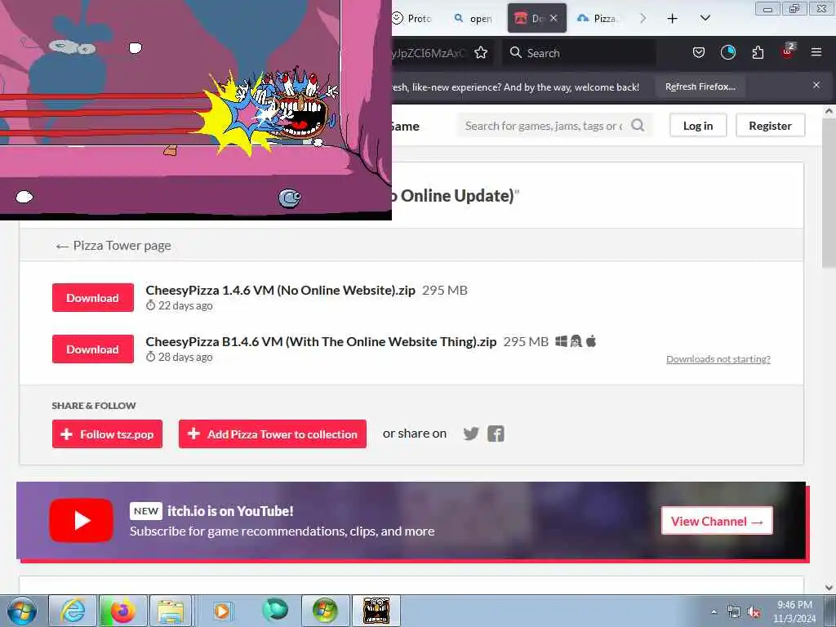Open the itch.io Register page

(x=770, y=125)
